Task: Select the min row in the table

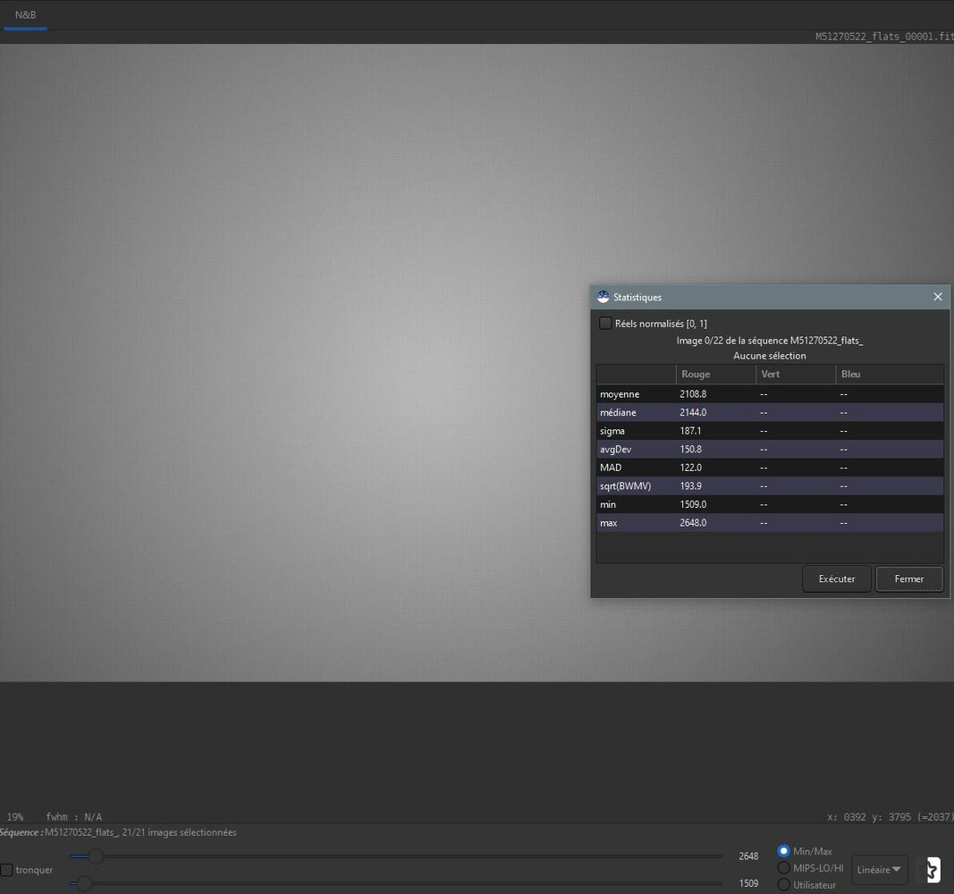Action: tap(770, 504)
